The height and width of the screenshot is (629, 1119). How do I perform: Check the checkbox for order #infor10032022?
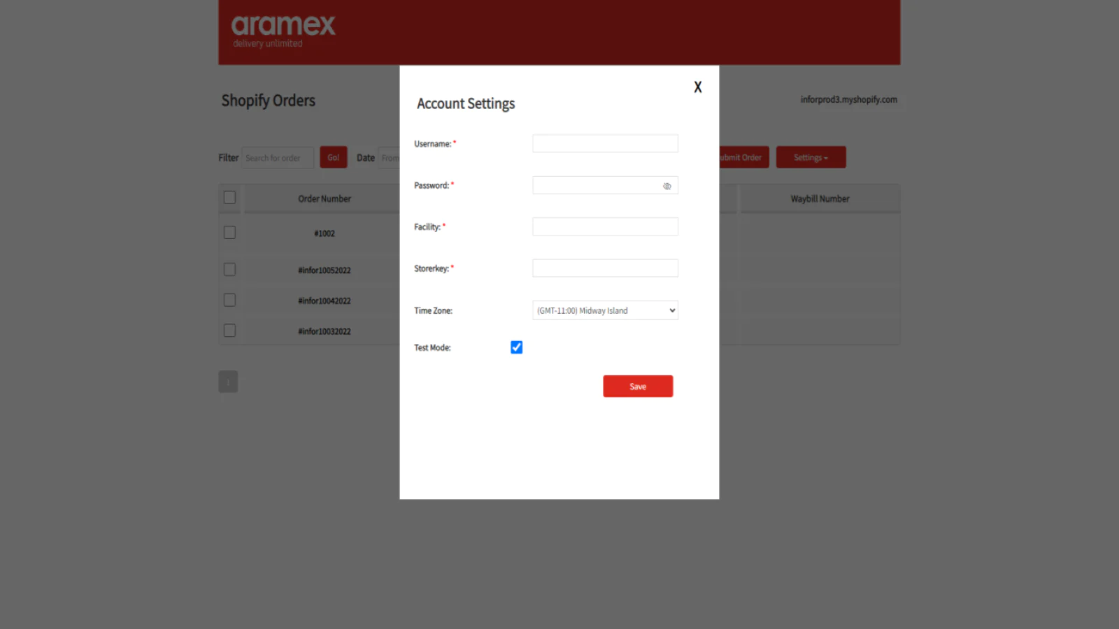[x=229, y=330]
